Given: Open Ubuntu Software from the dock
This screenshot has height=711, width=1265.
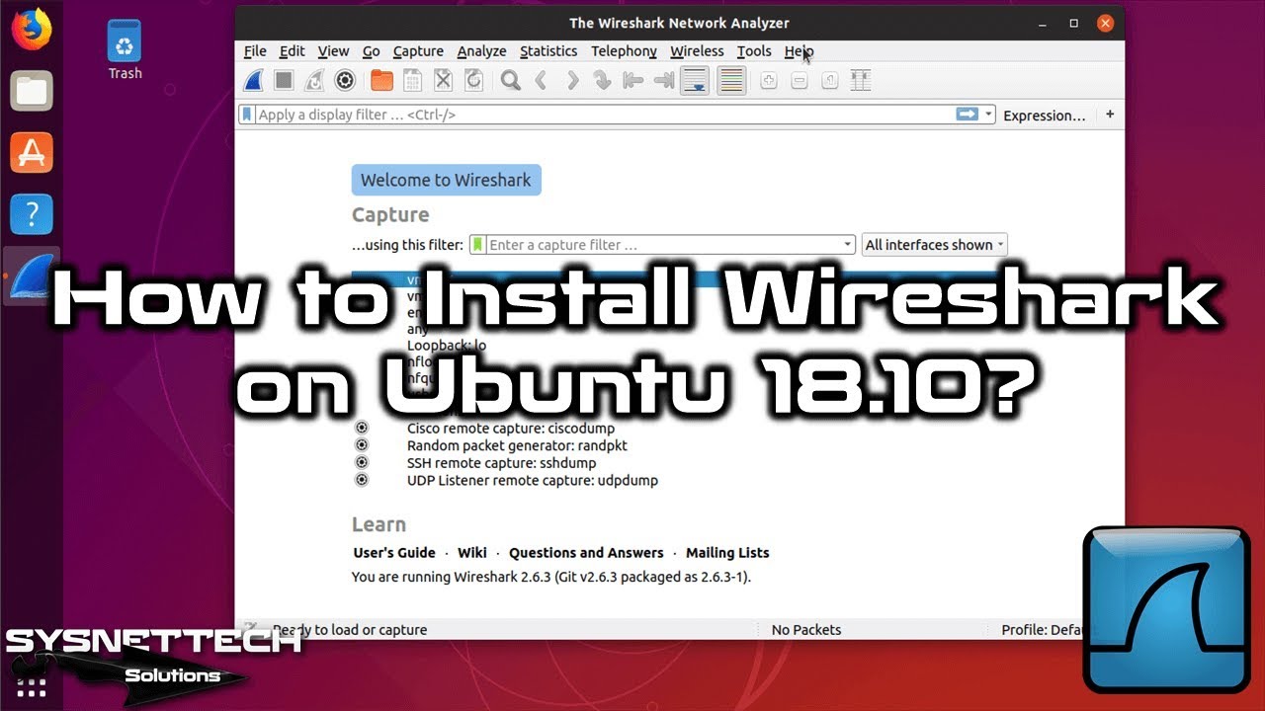Looking at the screenshot, I should pos(32,153).
